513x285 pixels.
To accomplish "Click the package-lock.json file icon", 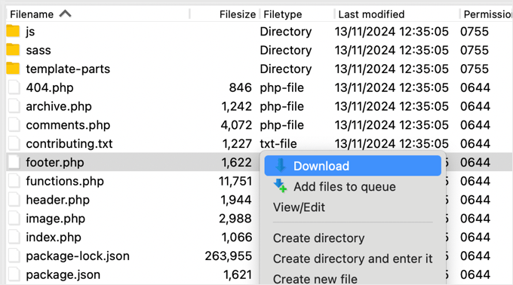I will point(14,256).
